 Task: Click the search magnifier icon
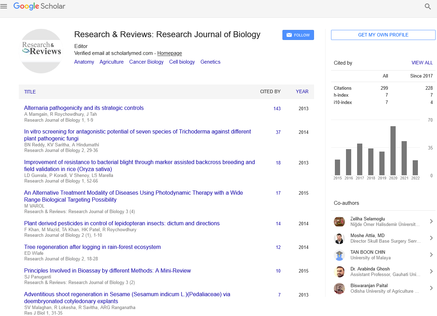pyautogui.click(x=428, y=6)
